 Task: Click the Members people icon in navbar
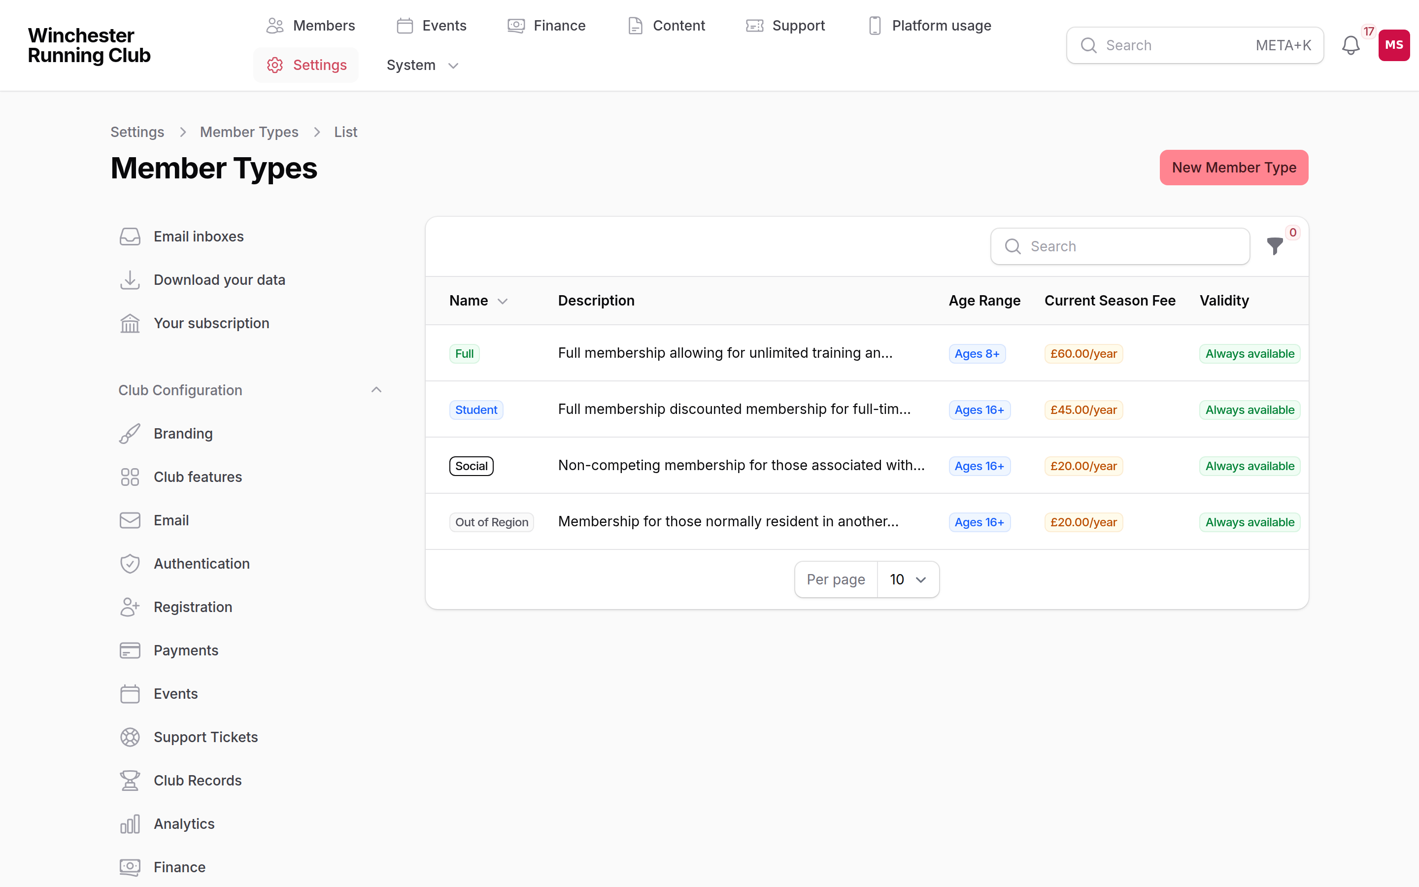[x=275, y=26]
